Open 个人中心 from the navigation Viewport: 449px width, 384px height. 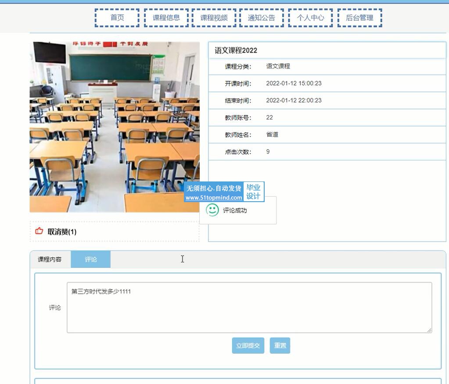tap(310, 18)
